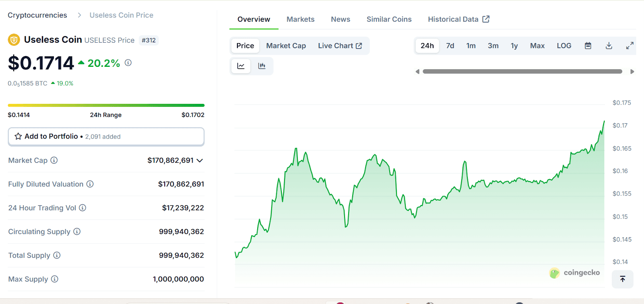Screen dimensions: 644x304
Task: Move chart range left with arrow
Action: coord(417,72)
